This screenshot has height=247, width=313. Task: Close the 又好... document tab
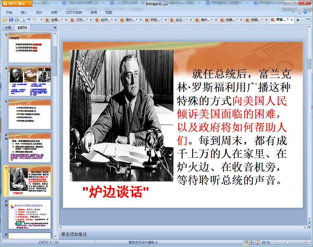click(91, 20)
